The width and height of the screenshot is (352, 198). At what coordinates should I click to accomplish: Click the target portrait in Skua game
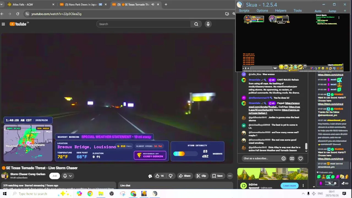273,19
